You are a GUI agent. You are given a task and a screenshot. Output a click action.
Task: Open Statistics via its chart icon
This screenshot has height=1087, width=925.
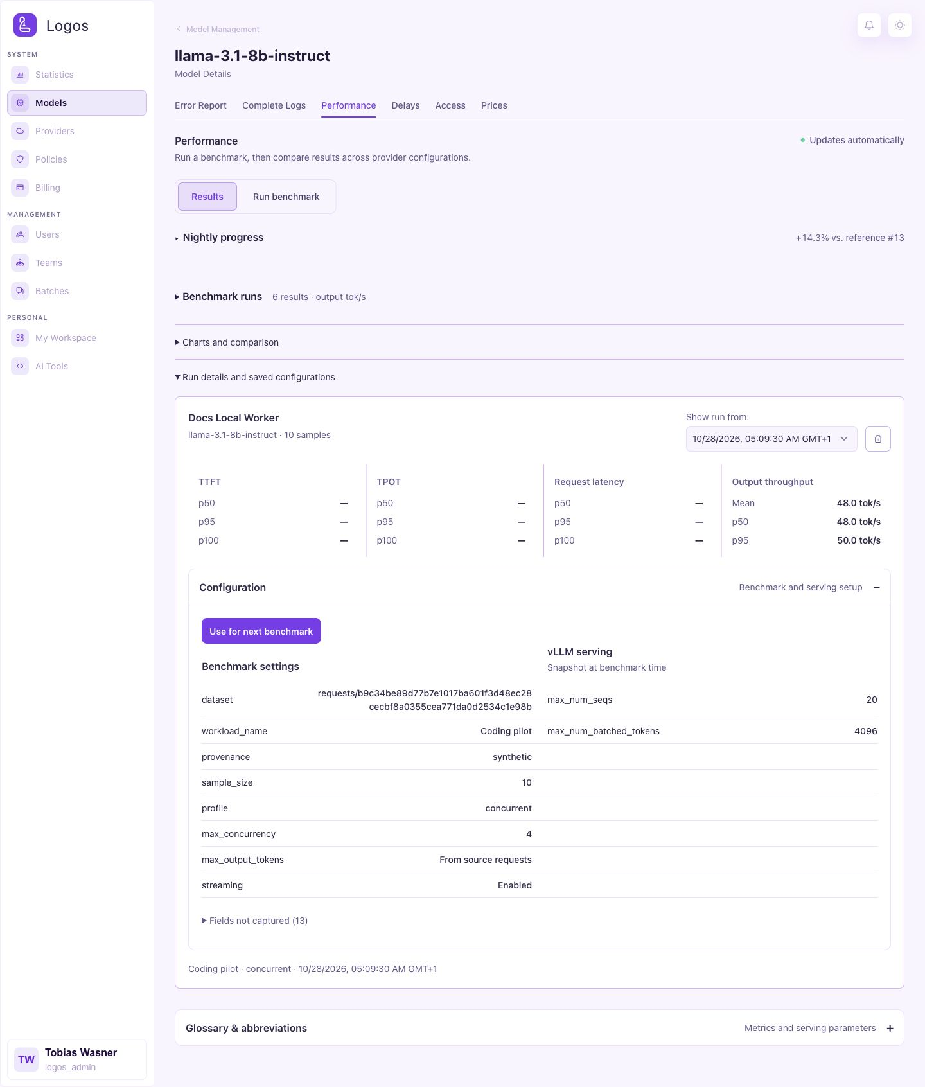20,75
